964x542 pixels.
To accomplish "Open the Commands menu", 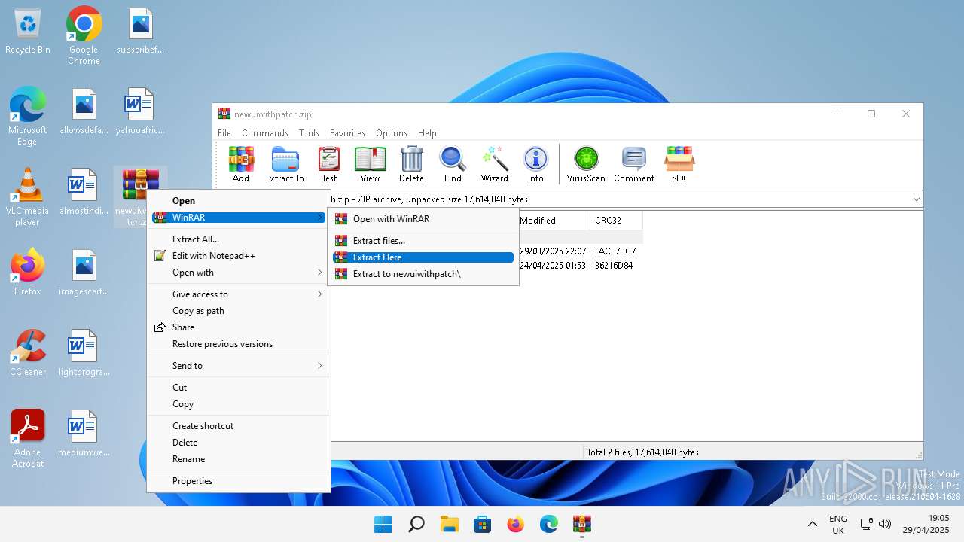I will point(265,133).
